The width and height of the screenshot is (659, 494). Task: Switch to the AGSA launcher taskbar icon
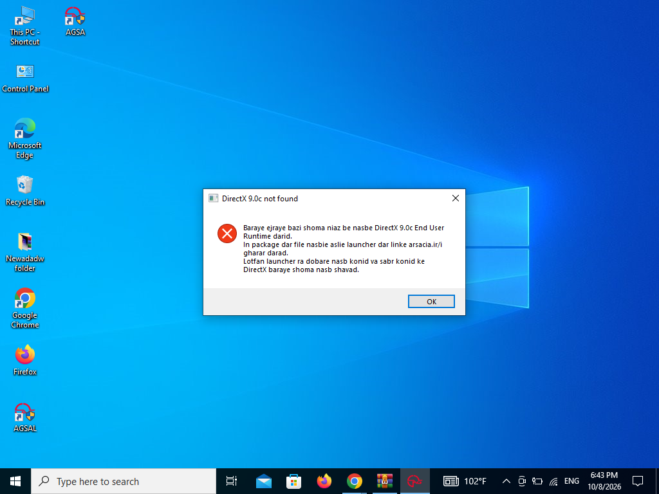415,481
